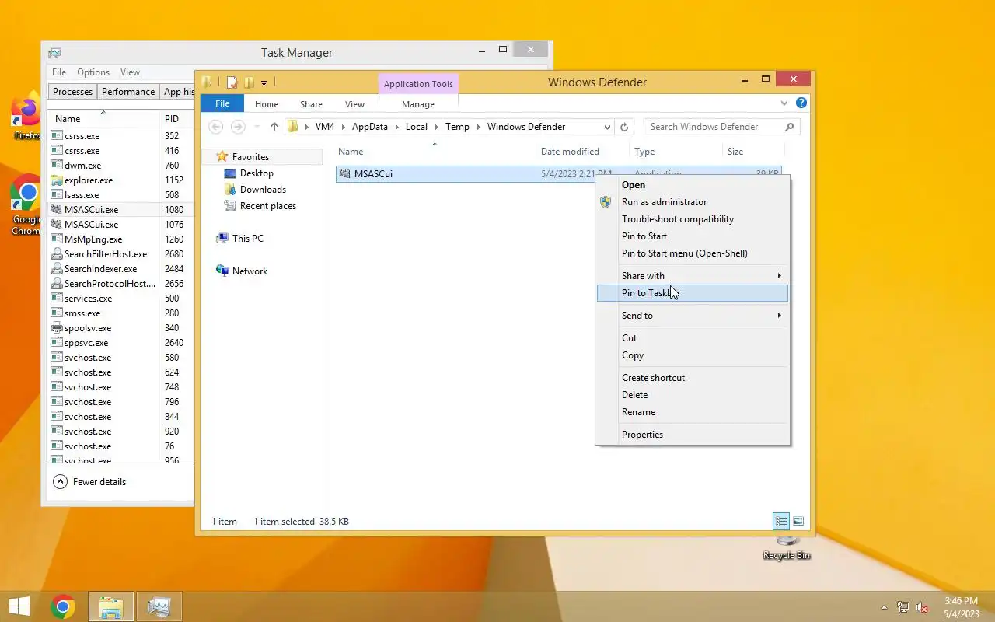Open Firefox desktop shortcut
The height and width of the screenshot is (622, 995).
26,117
